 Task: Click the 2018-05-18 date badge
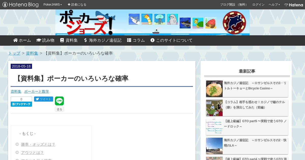21,66
